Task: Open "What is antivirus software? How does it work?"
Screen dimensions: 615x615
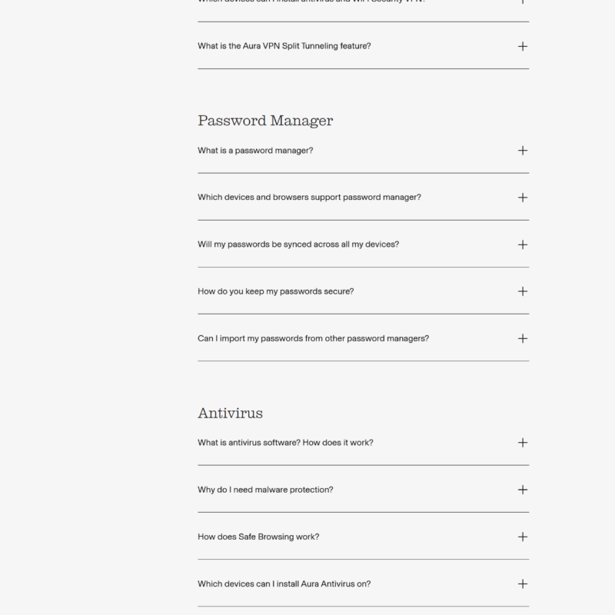Action: [285, 443]
